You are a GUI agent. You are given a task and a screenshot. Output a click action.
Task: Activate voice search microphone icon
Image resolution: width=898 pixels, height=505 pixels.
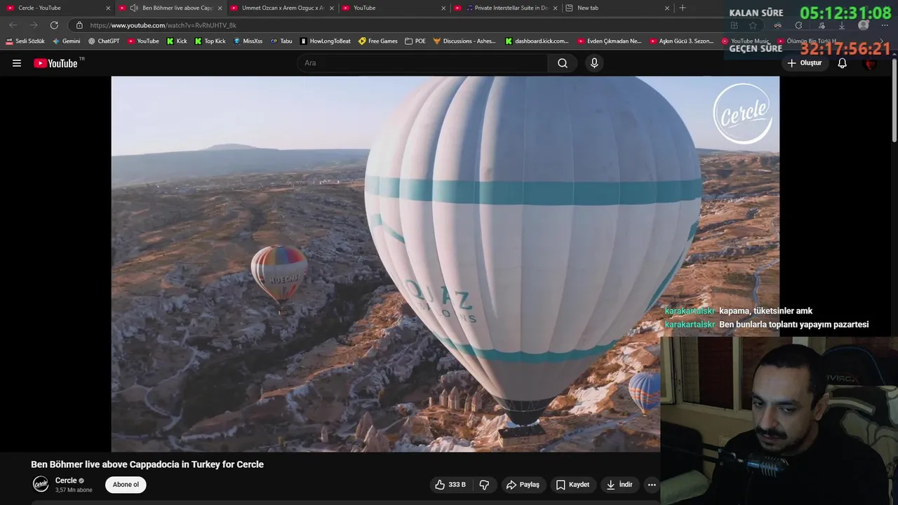(594, 63)
